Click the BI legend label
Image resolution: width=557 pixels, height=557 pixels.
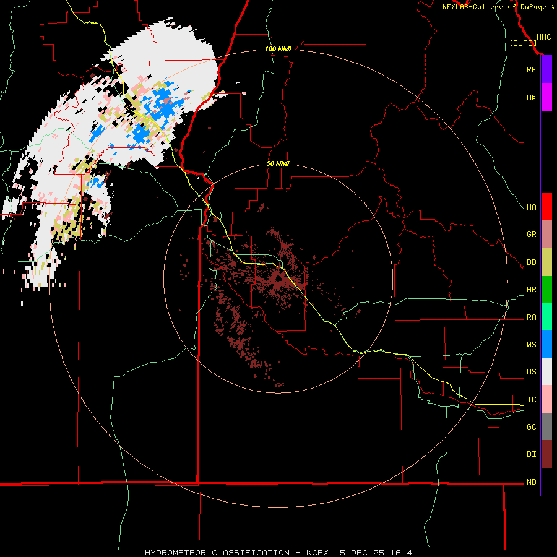[x=531, y=454]
